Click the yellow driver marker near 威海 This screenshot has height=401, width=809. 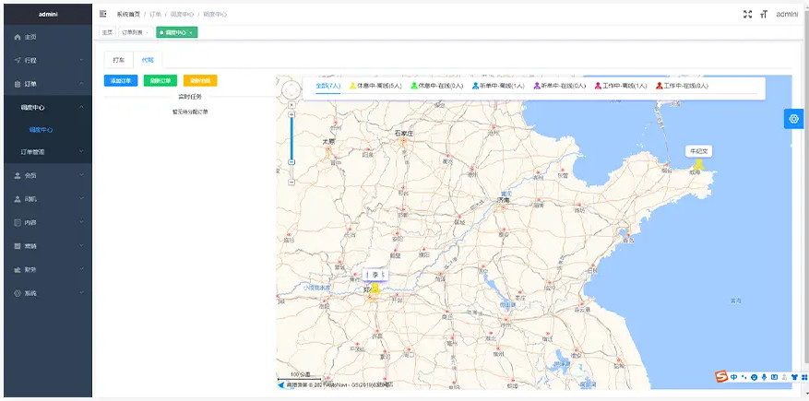(698, 165)
